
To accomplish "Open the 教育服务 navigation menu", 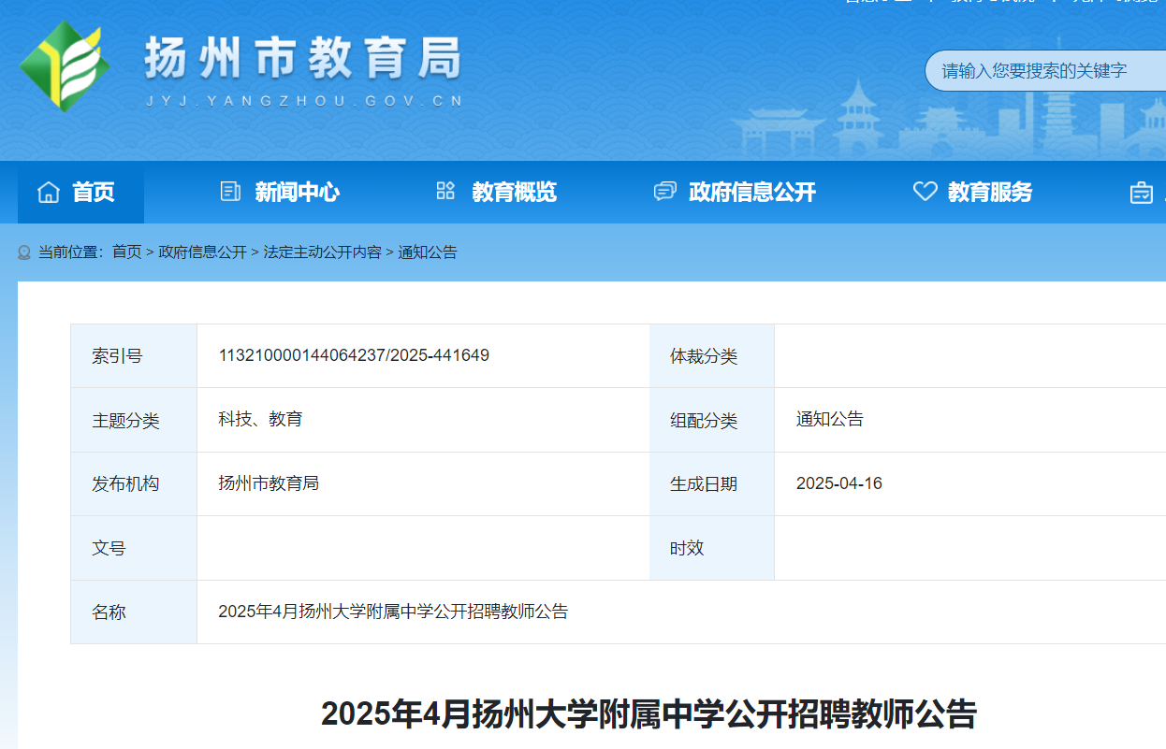I will pyautogui.click(x=973, y=193).
